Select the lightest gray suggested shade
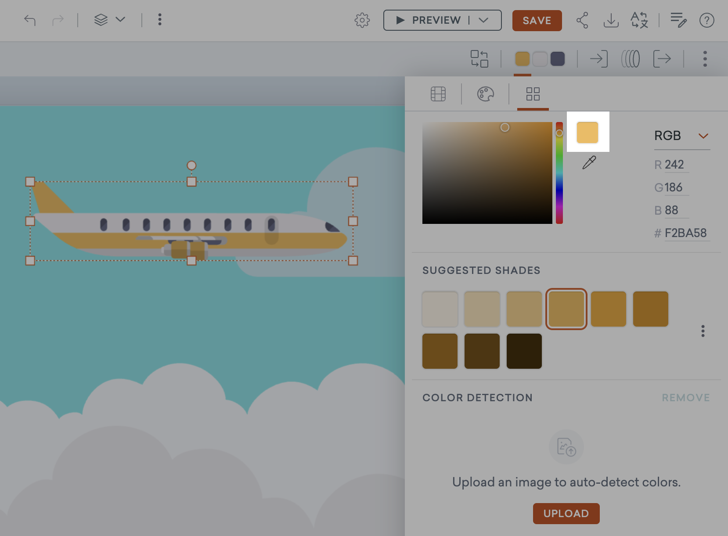Image resolution: width=728 pixels, height=536 pixels. [440, 309]
